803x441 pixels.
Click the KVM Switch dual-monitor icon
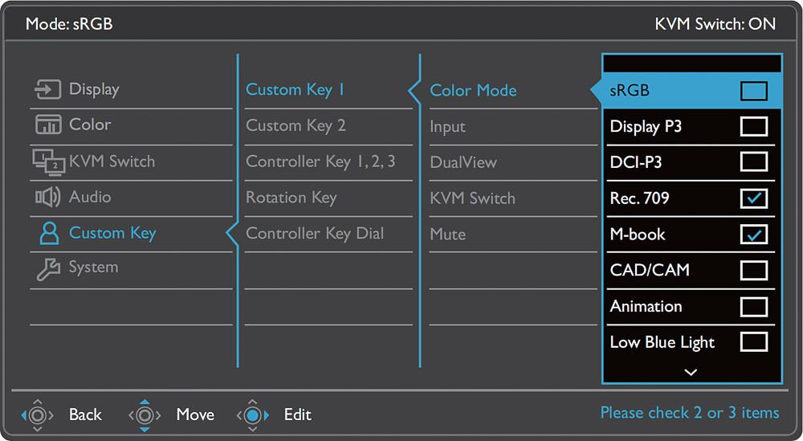point(49,161)
